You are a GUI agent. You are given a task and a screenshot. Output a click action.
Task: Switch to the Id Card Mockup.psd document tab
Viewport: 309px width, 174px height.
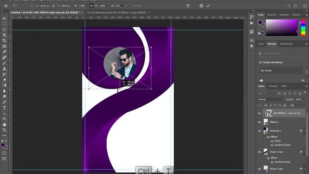pyautogui.click(x=117, y=13)
